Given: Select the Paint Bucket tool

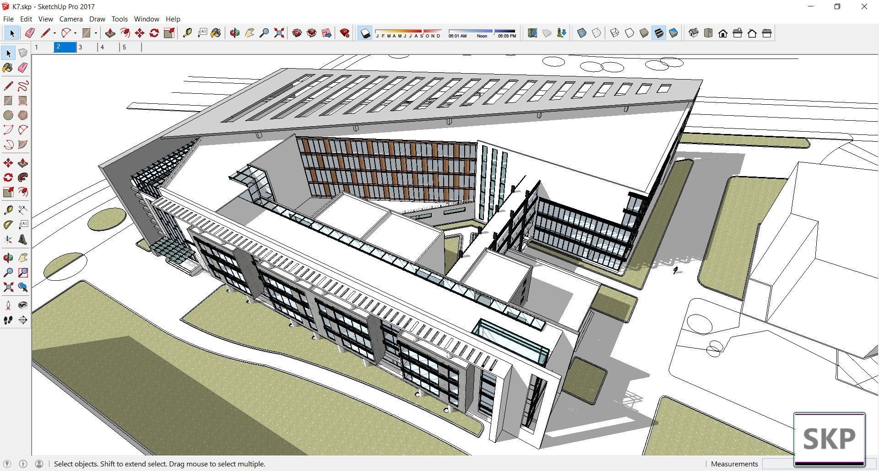Looking at the screenshot, I should pyautogui.click(x=216, y=33).
